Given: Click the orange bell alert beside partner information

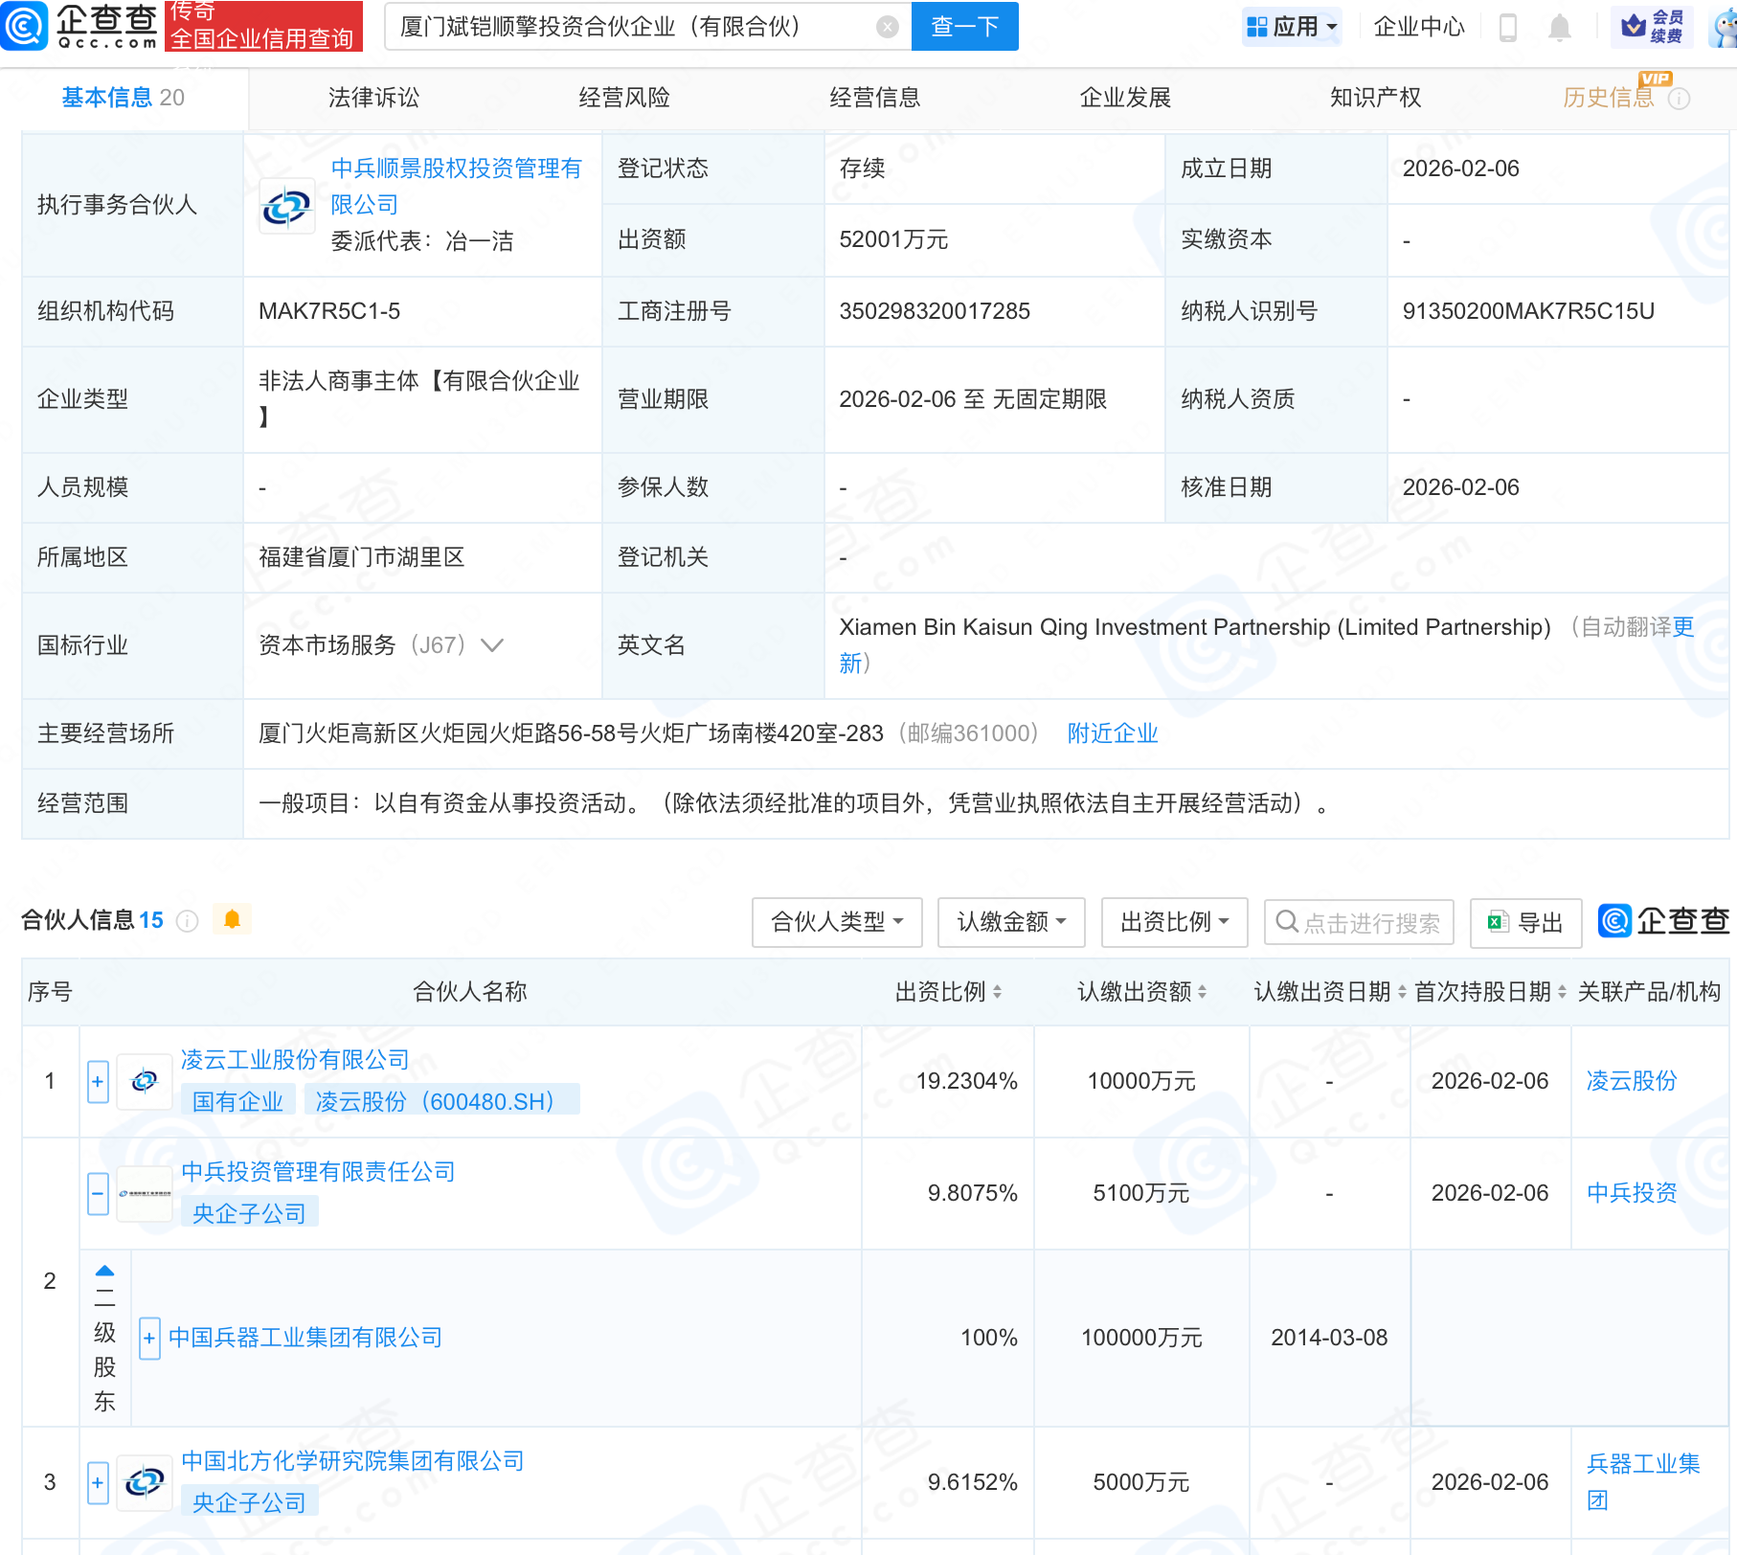Looking at the screenshot, I should pos(232,919).
